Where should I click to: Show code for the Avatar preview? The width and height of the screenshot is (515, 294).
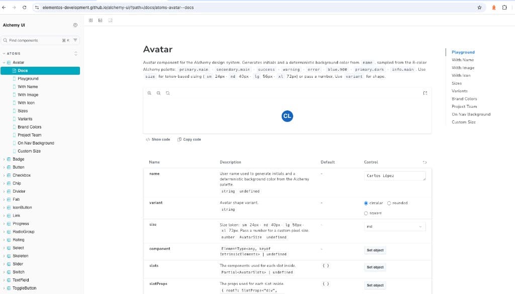click(158, 139)
